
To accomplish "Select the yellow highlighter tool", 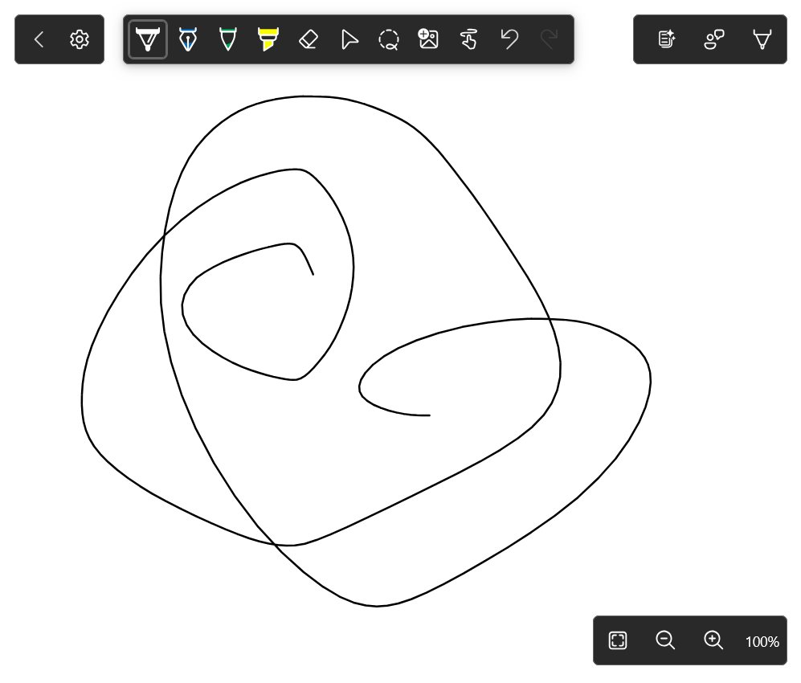I will point(268,39).
